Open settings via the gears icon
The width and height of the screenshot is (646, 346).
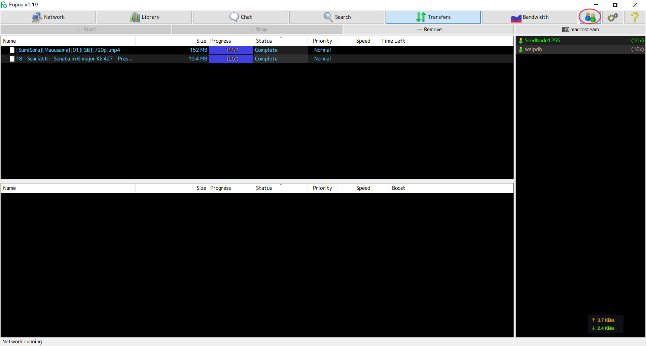(x=612, y=17)
